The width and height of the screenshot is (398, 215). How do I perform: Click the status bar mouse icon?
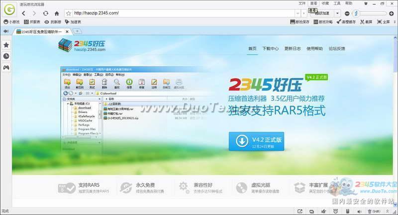click(347, 211)
